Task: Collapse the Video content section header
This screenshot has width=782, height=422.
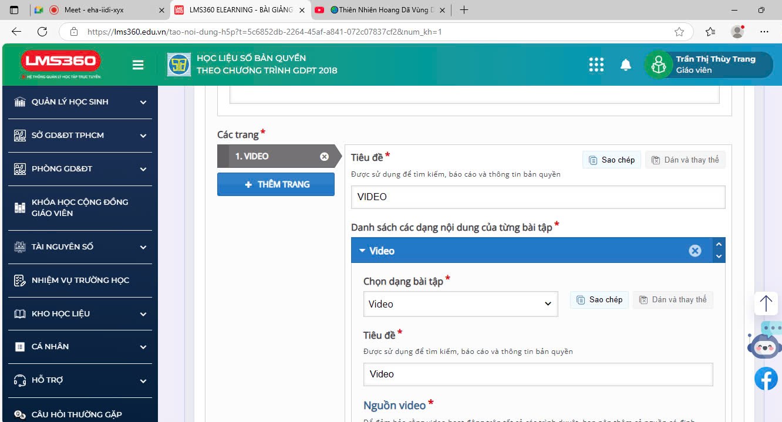Action: (377, 251)
